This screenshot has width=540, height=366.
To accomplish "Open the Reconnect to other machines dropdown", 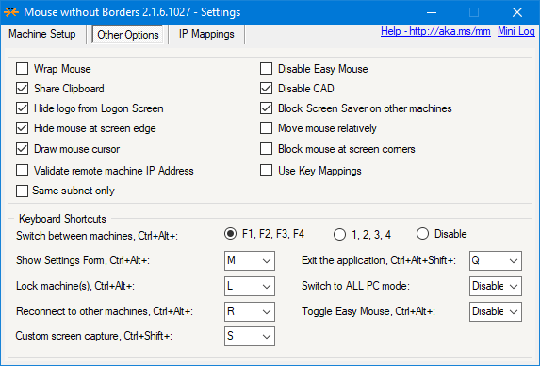I will (x=250, y=311).
